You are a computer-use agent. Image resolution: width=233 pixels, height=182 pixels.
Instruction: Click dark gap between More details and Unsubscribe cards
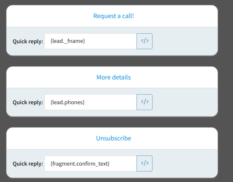(112, 122)
